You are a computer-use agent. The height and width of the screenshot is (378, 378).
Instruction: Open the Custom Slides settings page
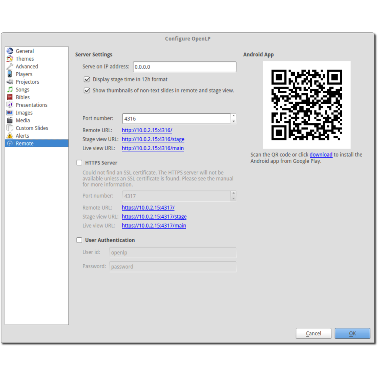(32, 128)
